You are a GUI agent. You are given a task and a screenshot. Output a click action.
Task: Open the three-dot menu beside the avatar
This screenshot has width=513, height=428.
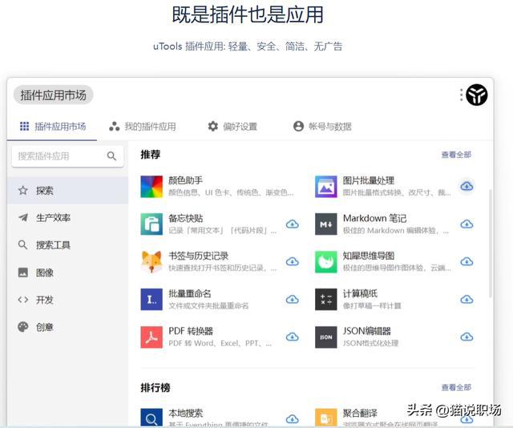(x=462, y=95)
